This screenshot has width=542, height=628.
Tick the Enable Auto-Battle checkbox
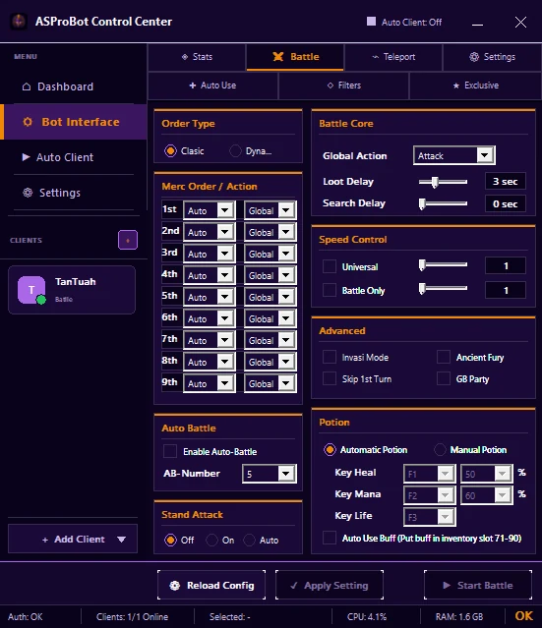pyautogui.click(x=170, y=451)
